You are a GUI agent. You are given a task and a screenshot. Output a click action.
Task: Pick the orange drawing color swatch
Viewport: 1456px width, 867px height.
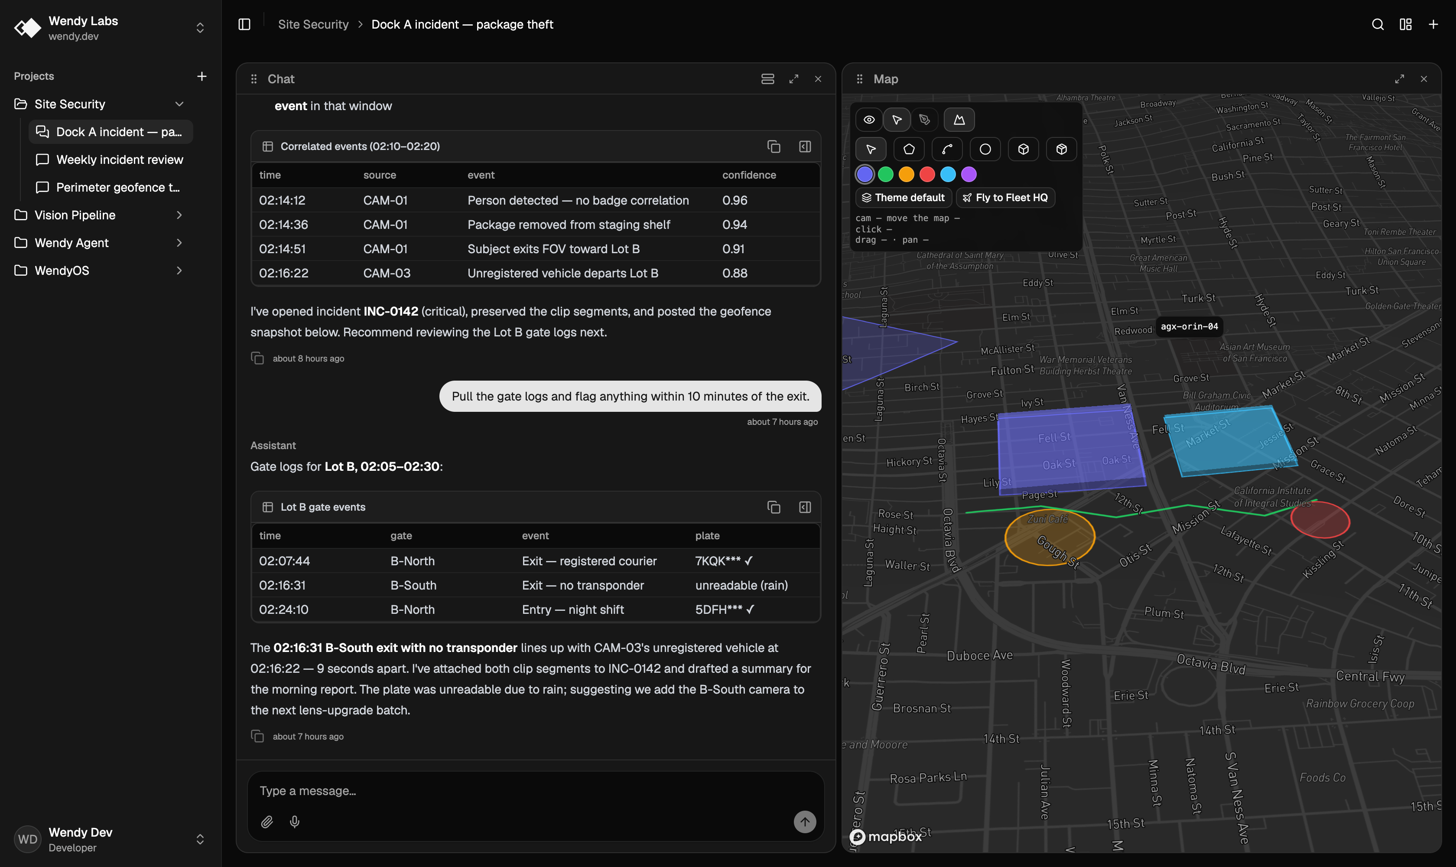pyautogui.click(x=906, y=174)
